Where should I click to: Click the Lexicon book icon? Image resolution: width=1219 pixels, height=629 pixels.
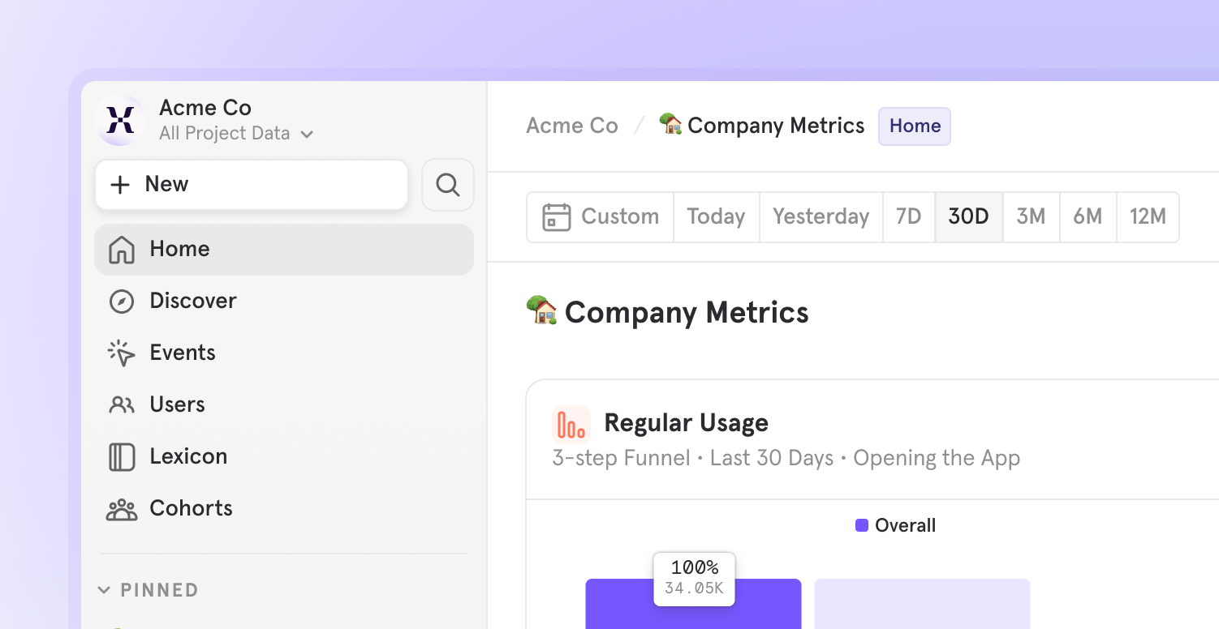coord(122,456)
